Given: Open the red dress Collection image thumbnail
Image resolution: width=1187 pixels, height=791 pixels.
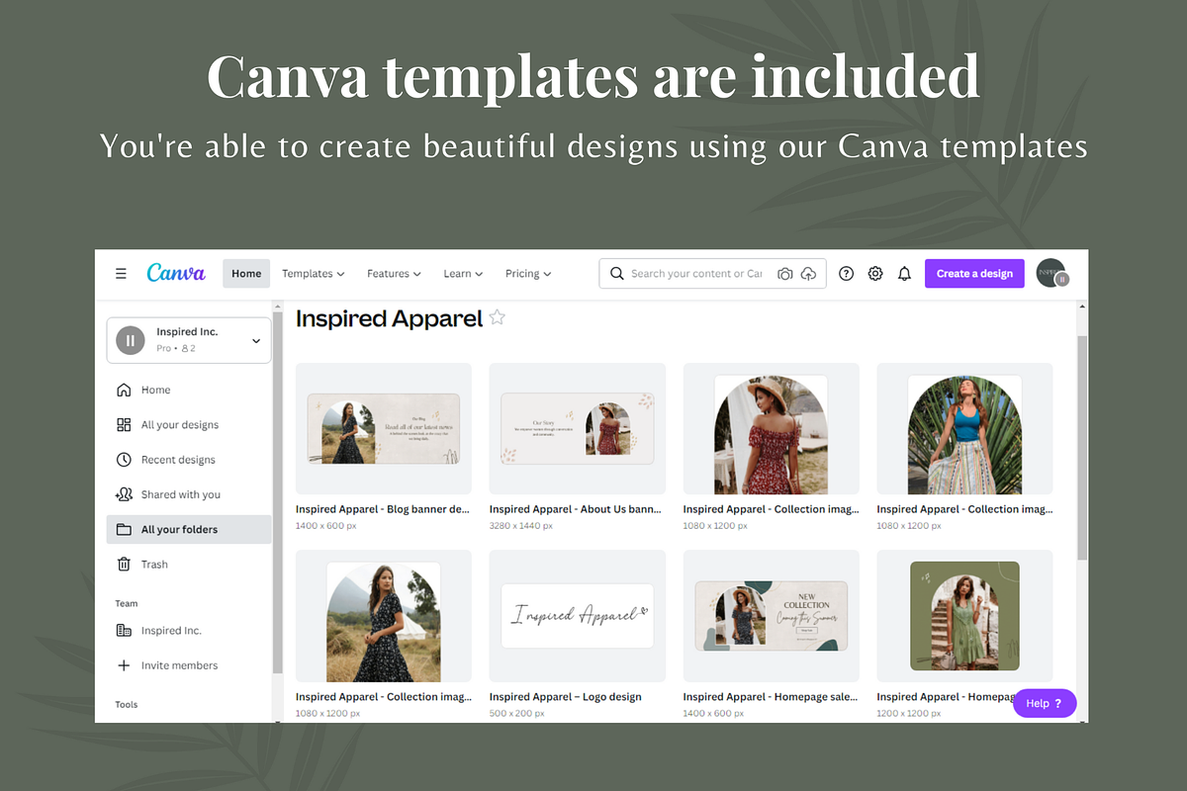Looking at the screenshot, I should [772, 429].
